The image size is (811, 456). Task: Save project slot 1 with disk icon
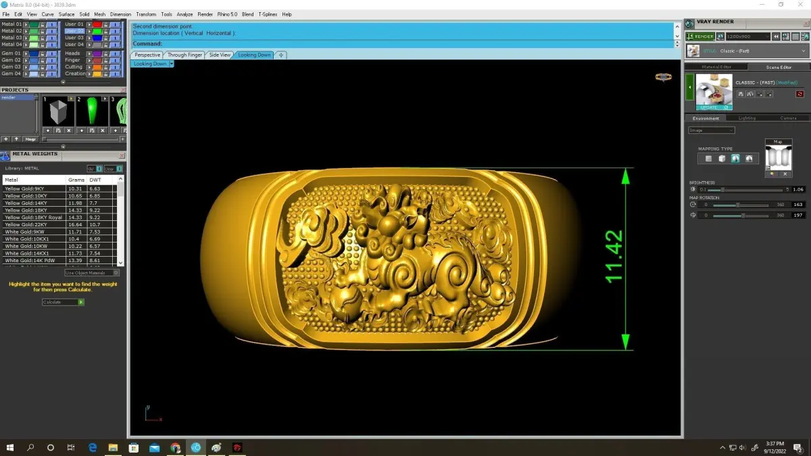click(x=58, y=130)
